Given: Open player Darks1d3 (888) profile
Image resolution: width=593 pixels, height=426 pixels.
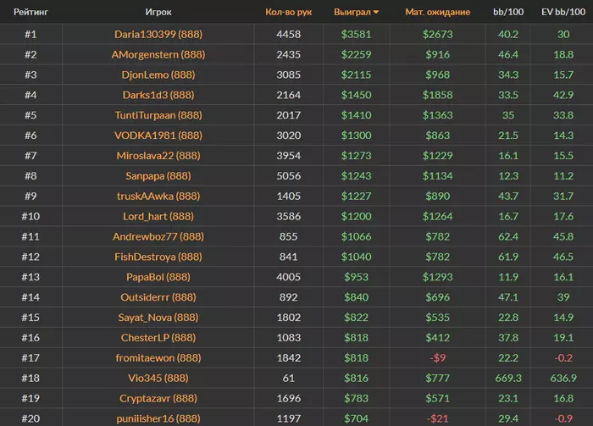Looking at the screenshot, I should [158, 95].
